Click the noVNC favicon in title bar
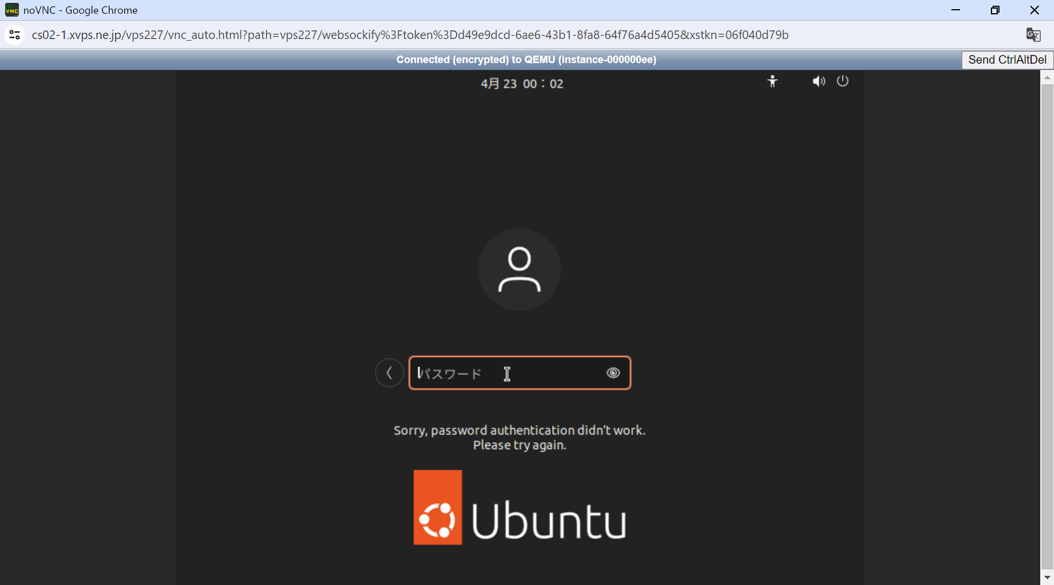The height and width of the screenshot is (585, 1054). pos(11,10)
